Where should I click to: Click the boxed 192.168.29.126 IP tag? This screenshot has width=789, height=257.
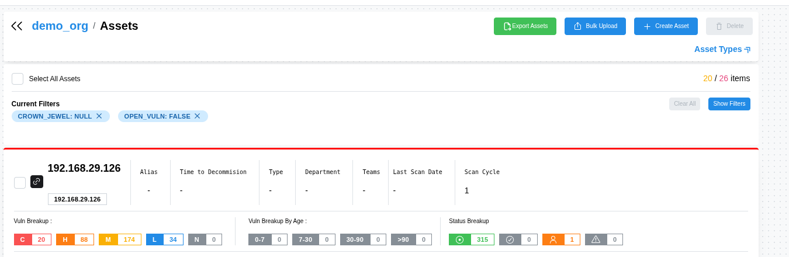(77, 199)
